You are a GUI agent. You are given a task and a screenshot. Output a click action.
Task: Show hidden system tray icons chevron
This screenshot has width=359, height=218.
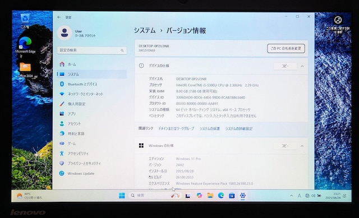[291, 196]
